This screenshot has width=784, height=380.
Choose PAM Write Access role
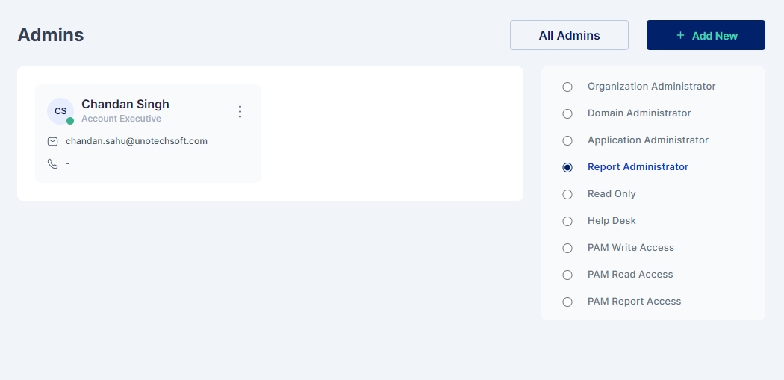[567, 248]
